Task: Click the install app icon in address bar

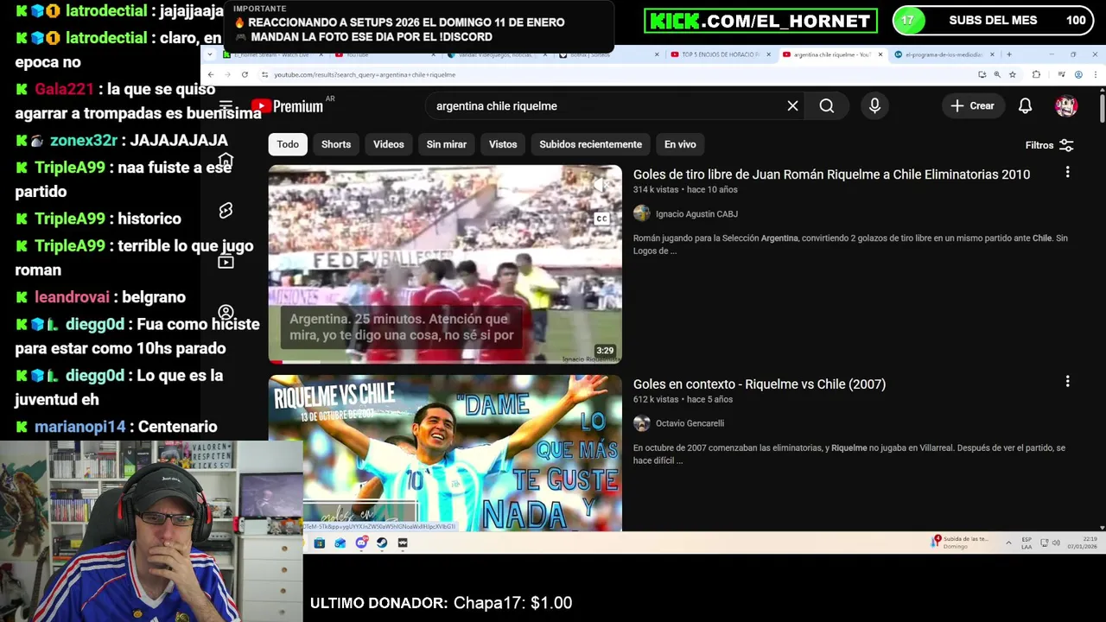Action: [x=982, y=75]
